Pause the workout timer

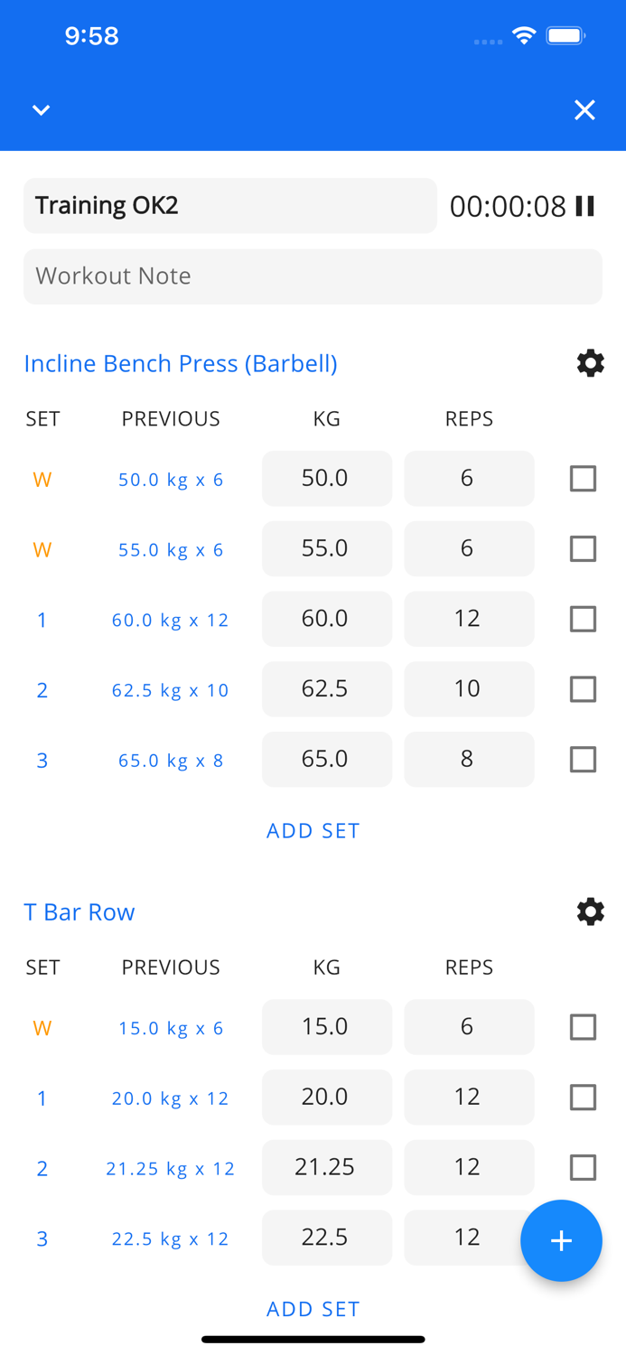[x=585, y=206]
